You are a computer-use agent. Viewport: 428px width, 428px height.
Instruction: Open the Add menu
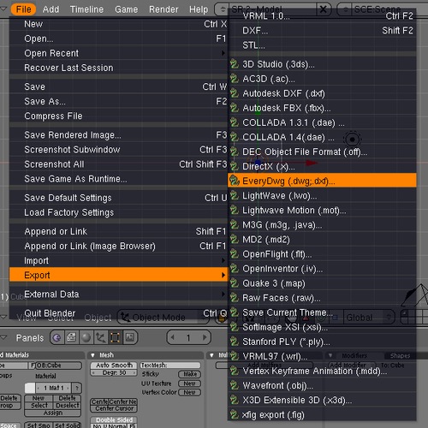tap(51, 9)
